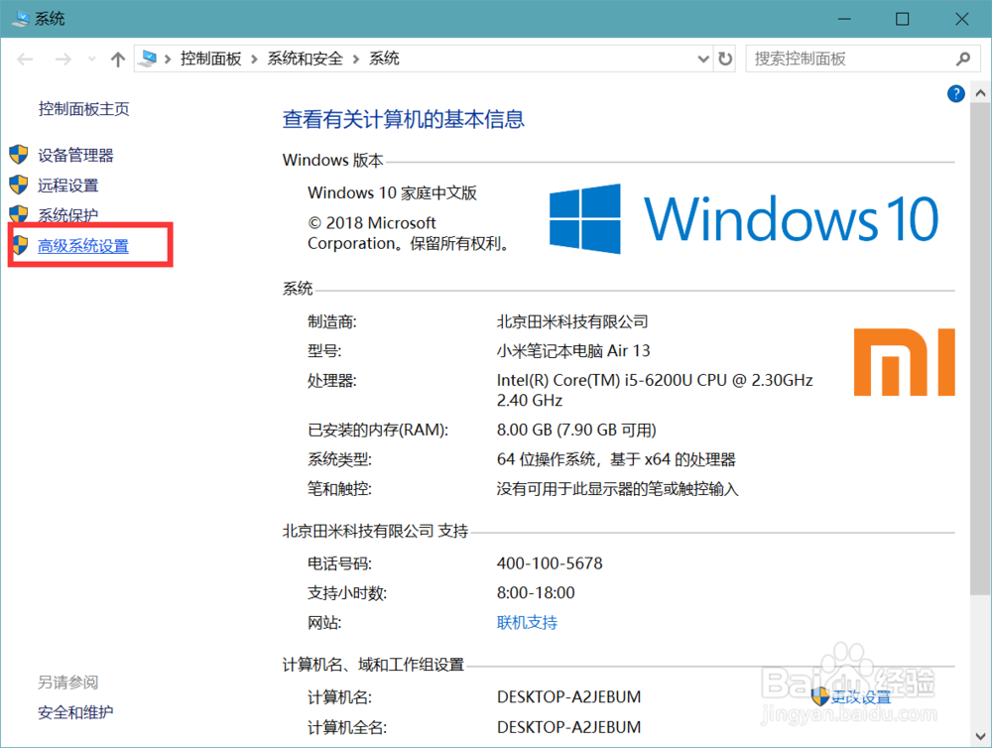Open 系统和安全 breadcrumb
The image size is (992, 748).
click(305, 59)
